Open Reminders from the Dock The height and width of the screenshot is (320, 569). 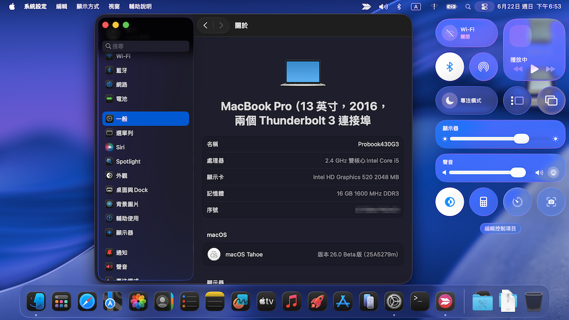tap(189, 302)
